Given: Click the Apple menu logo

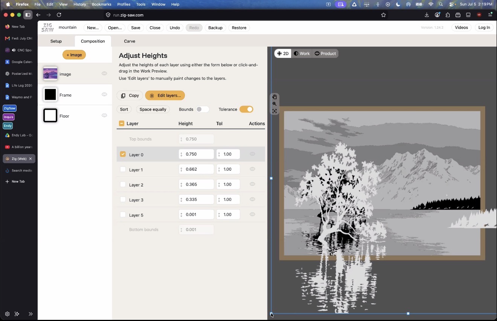Looking at the screenshot, I should [x=8, y=5].
